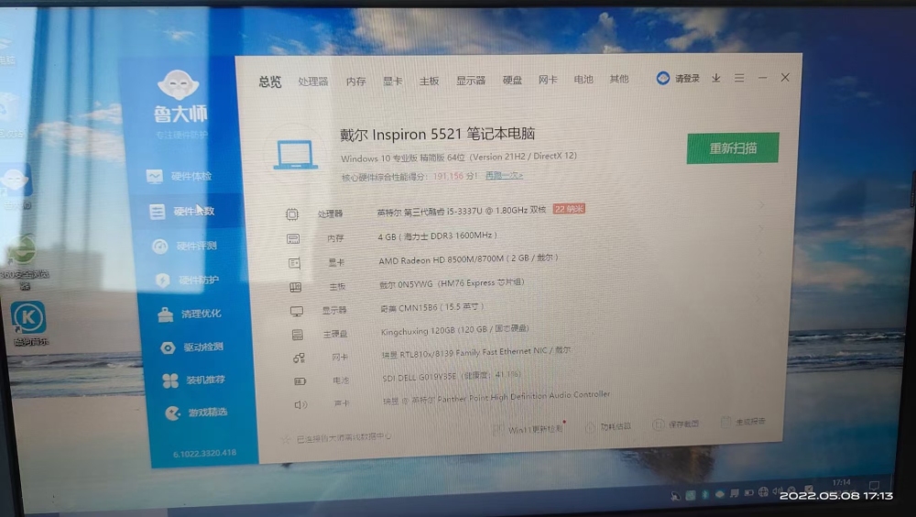This screenshot has height=517, width=916.
Task: Switch to the 硬盘 tab
Action: [x=512, y=80]
